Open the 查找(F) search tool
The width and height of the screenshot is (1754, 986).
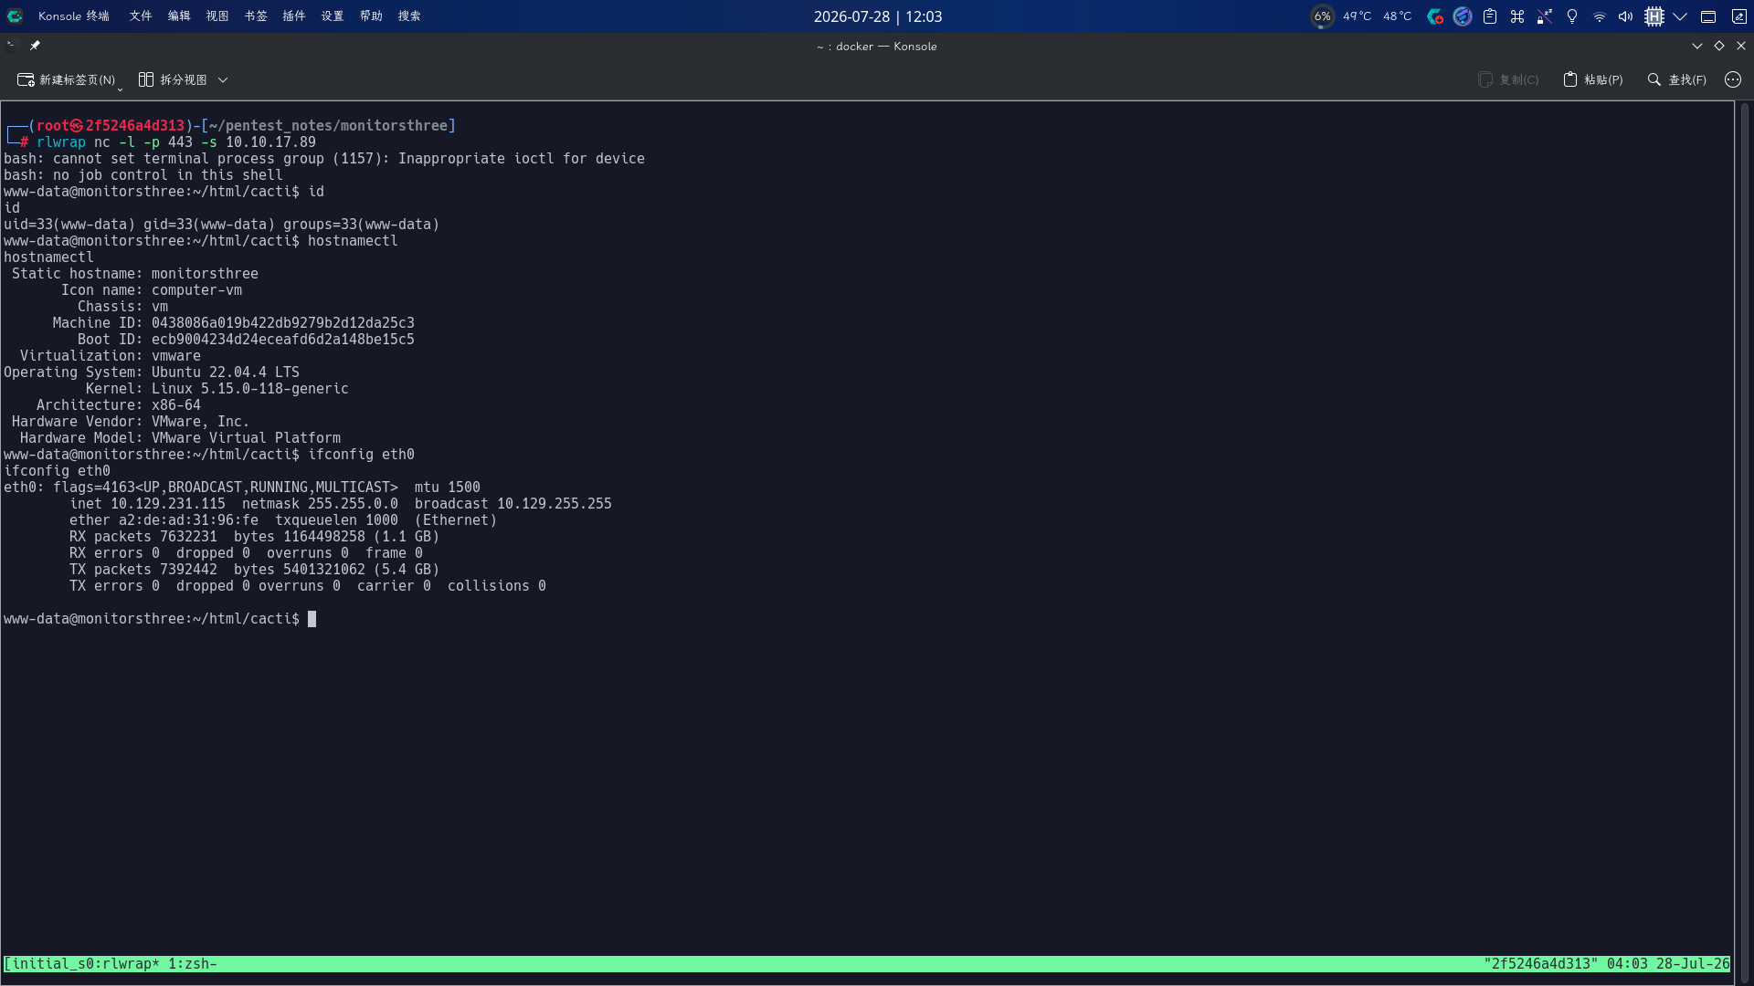(x=1676, y=80)
